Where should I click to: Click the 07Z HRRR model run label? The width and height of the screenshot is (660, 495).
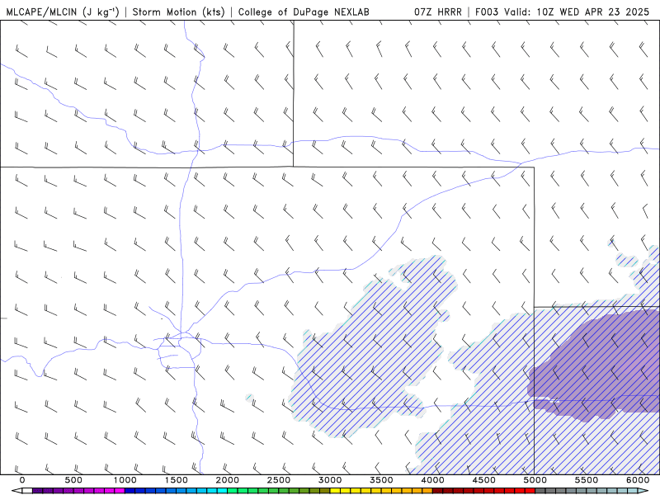tap(438, 12)
